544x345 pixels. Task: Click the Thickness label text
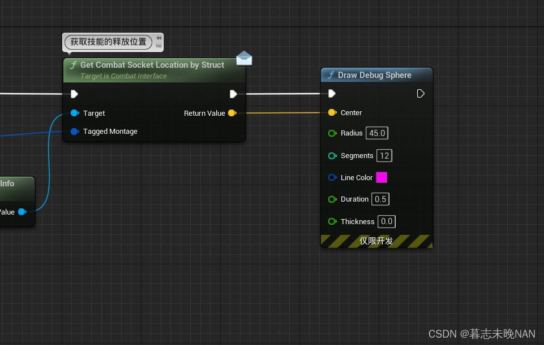(358, 221)
